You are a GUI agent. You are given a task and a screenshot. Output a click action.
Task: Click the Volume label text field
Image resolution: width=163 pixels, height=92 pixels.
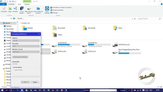click(26, 64)
